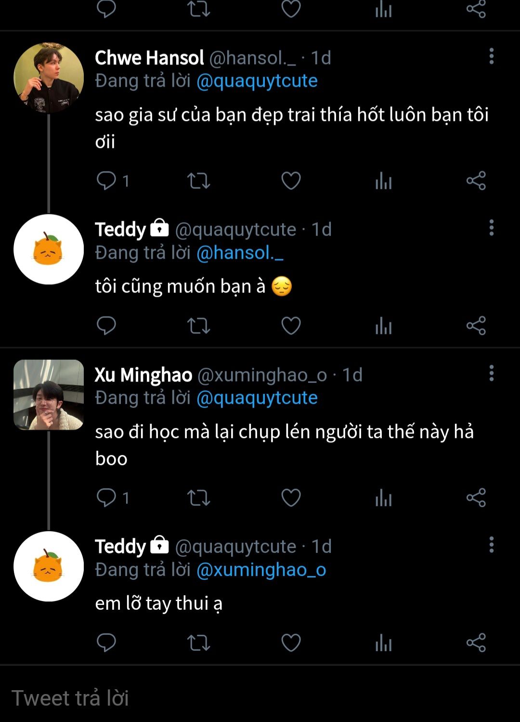This screenshot has height=722, width=520.
Task: Retweet Xu Minghao's reply
Action: coord(198,498)
